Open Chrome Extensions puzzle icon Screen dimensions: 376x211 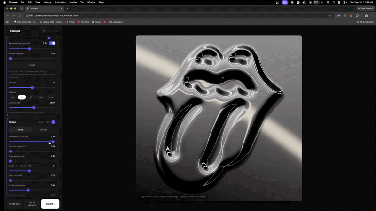tap(357, 15)
